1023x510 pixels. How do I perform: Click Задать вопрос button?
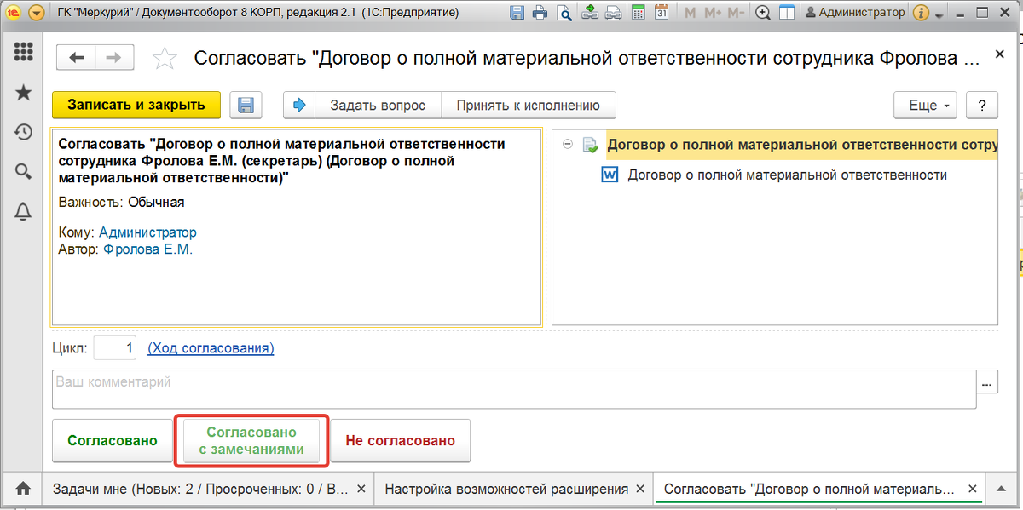378,105
